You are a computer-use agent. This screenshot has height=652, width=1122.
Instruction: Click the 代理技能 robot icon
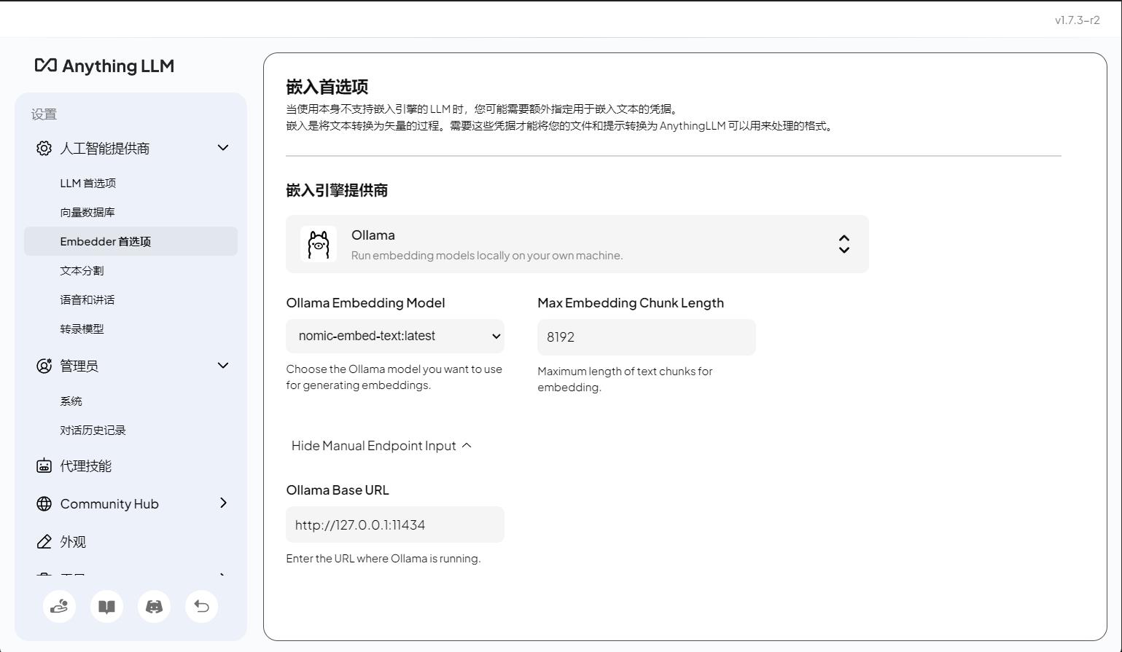tap(44, 466)
